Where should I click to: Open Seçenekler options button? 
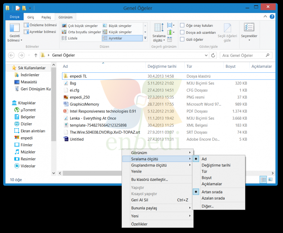coord(249,32)
